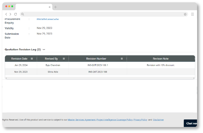Open the Master Services Agreement link

click(82, 120)
